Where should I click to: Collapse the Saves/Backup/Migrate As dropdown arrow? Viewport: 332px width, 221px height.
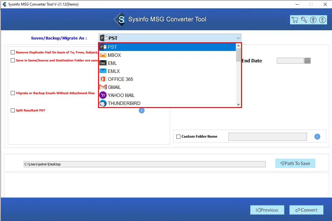(x=238, y=38)
